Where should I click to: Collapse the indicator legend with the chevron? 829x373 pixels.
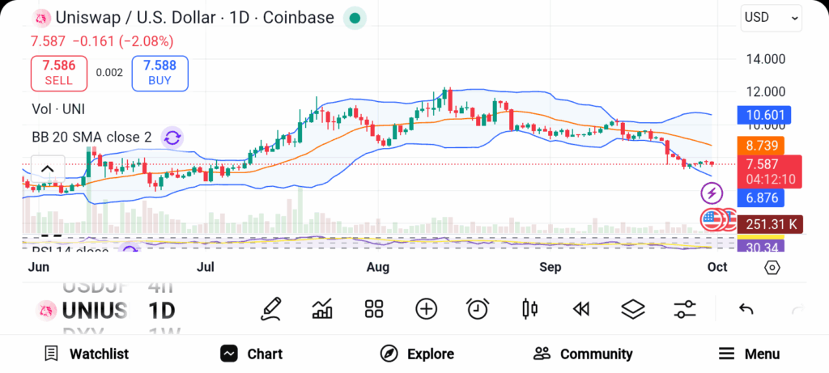pyautogui.click(x=47, y=169)
